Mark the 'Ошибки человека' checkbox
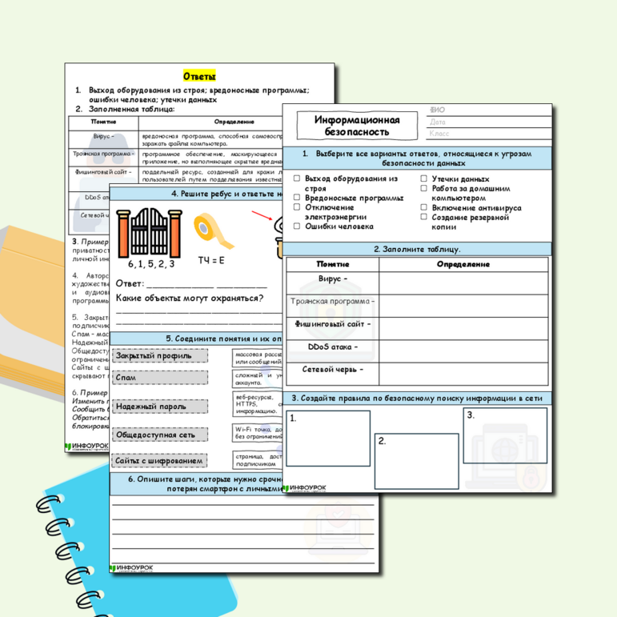617x617 pixels. pos(297,226)
